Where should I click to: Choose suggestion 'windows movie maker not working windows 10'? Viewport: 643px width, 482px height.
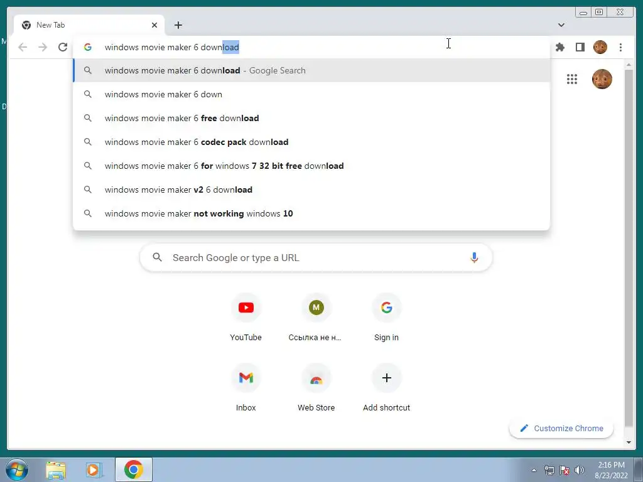(x=311, y=213)
